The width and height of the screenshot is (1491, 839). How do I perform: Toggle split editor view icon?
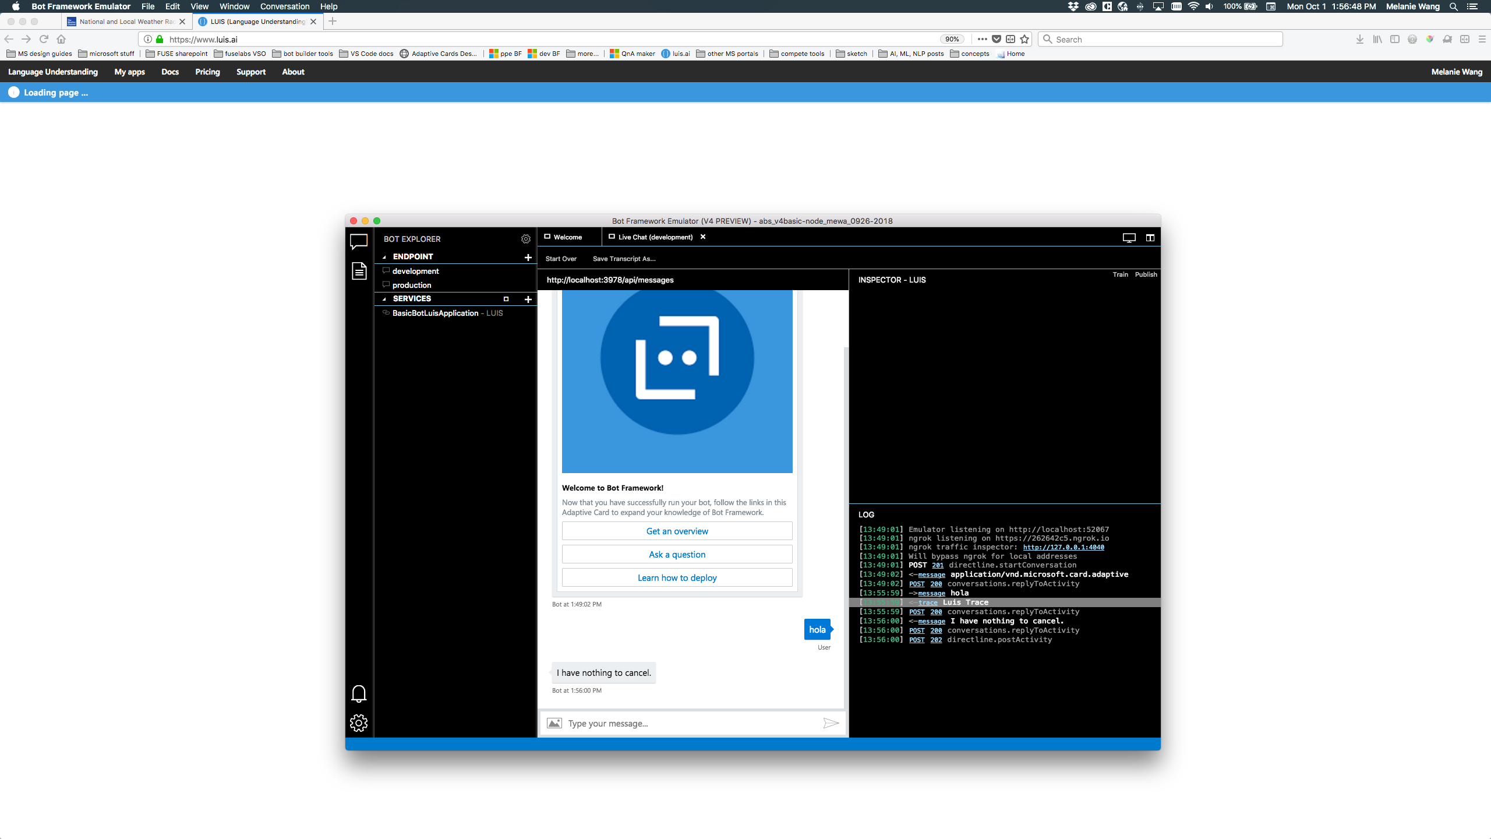(1150, 238)
